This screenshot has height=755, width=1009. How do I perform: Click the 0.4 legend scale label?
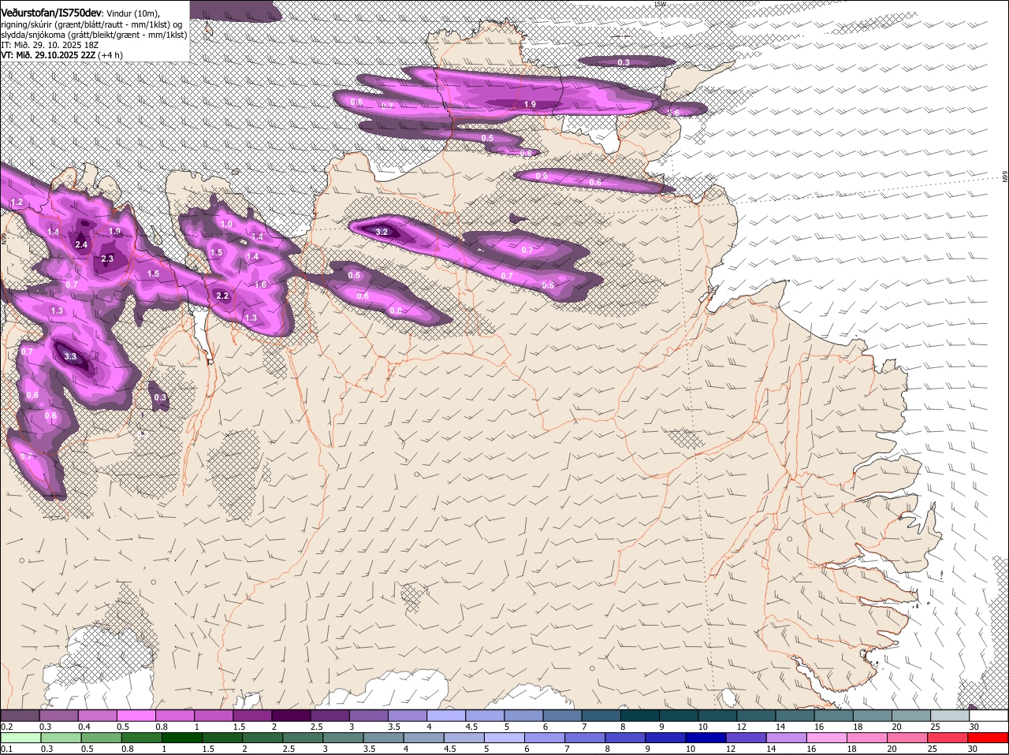point(84,727)
